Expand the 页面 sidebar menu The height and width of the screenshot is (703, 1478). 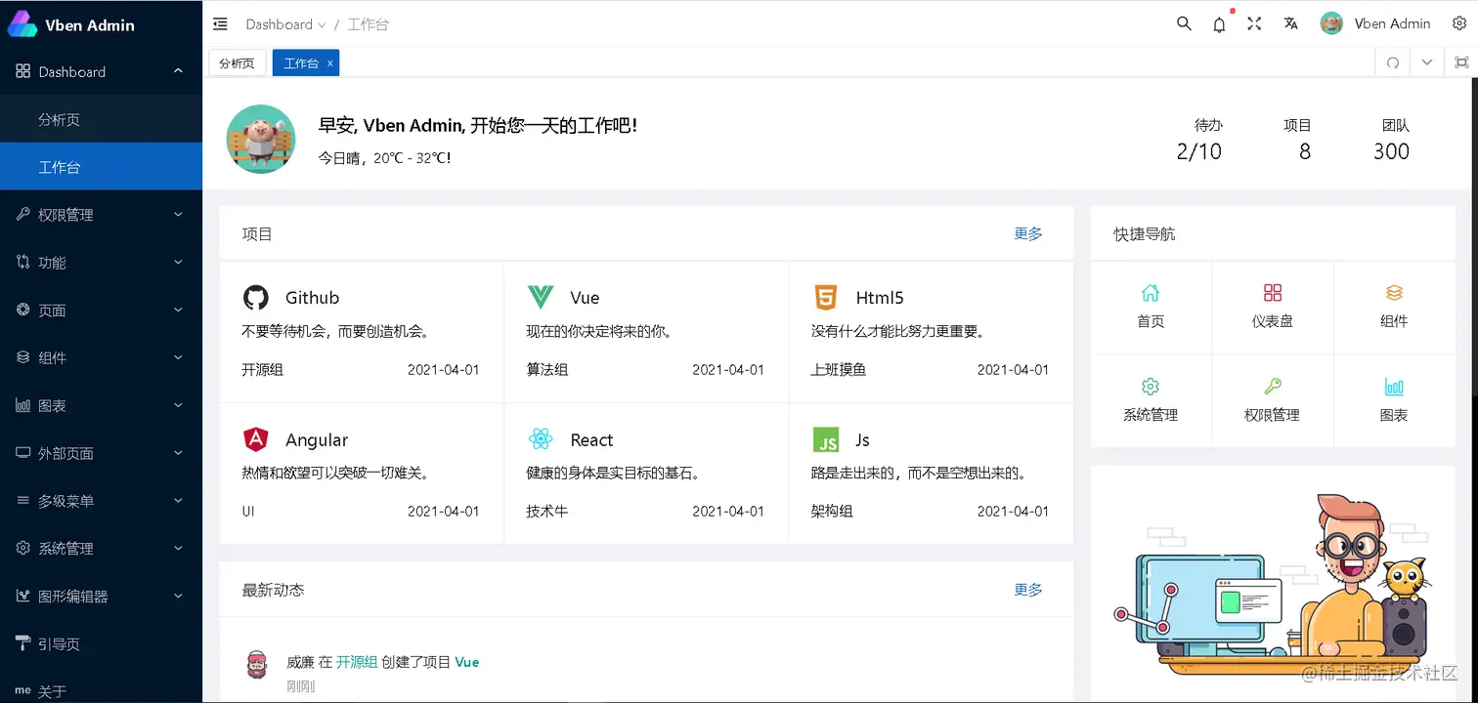pyautogui.click(x=102, y=310)
